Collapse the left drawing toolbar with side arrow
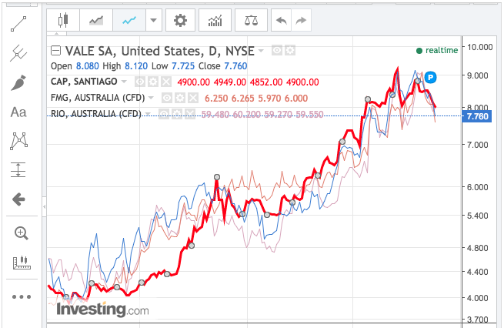504x328 pixels. (45, 206)
